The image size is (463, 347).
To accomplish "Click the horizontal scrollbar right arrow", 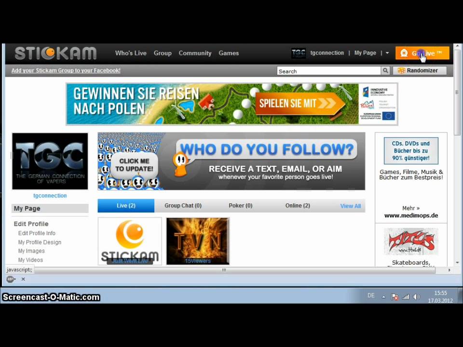I will (449, 270).
